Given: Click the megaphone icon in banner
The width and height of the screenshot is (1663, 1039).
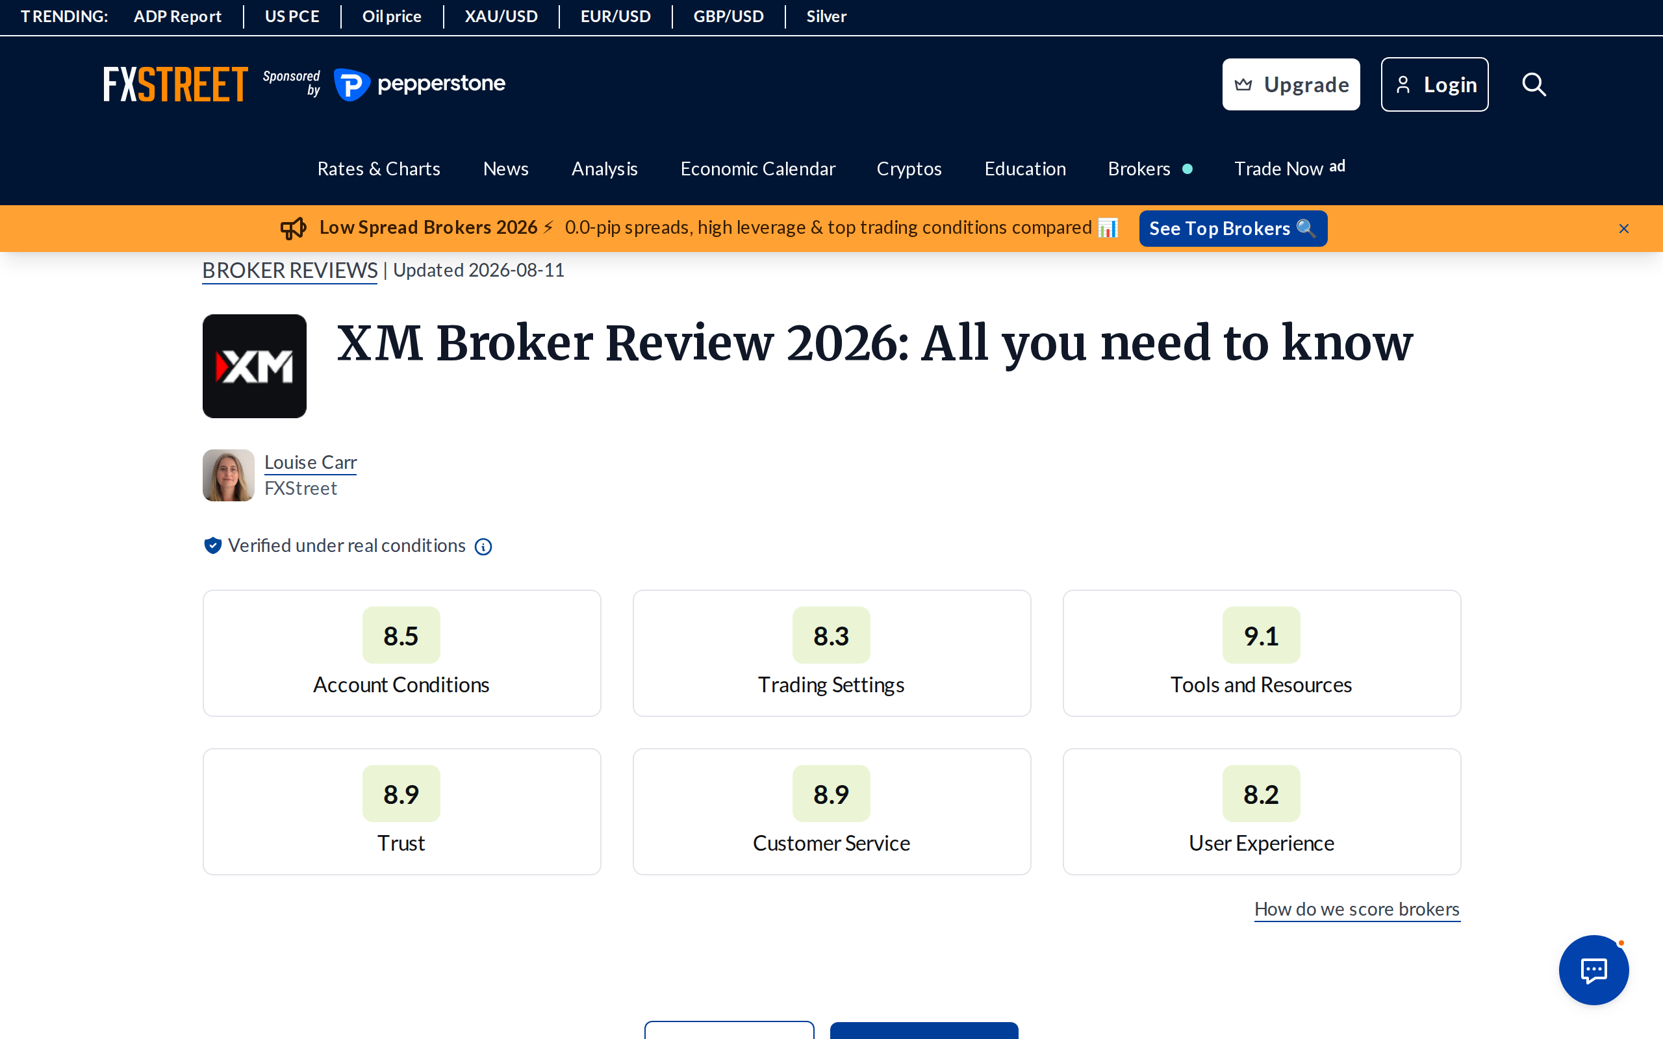Looking at the screenshot, I should pyautogui.click(x=294, y=228).
